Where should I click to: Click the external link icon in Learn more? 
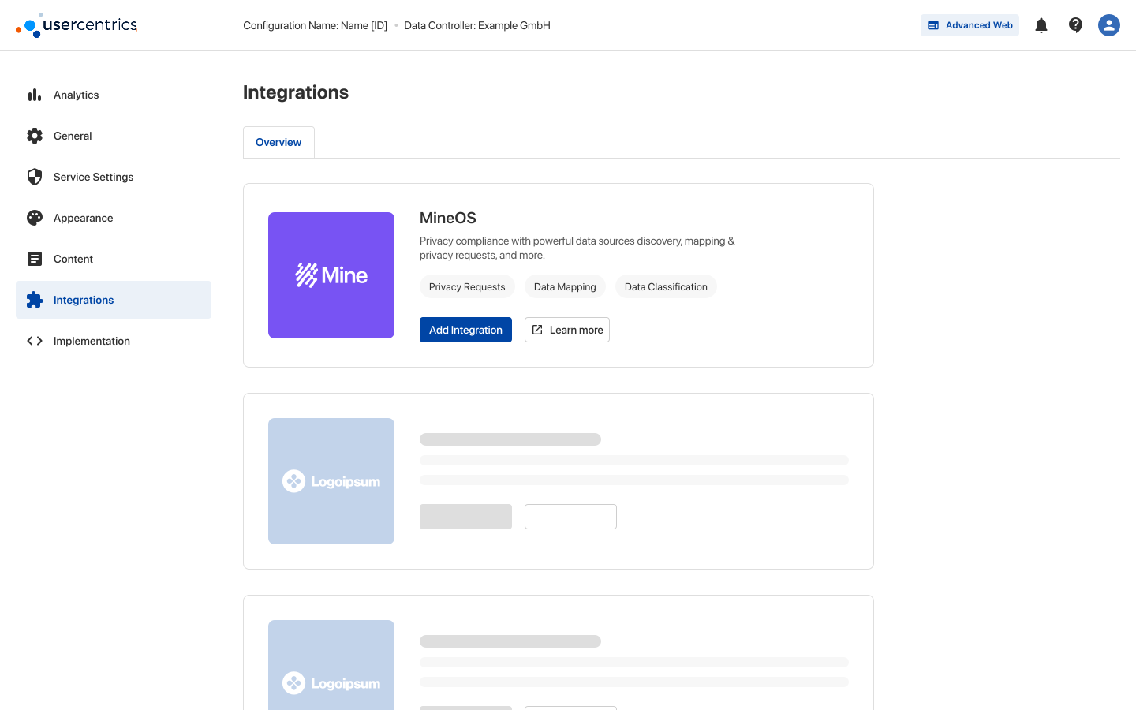(537, 330)
